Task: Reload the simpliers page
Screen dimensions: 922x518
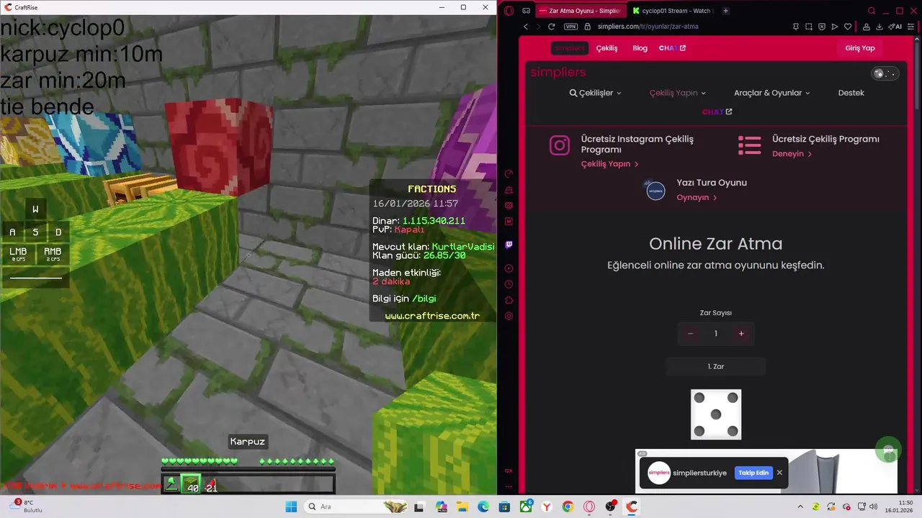Action: pos(552,27)
